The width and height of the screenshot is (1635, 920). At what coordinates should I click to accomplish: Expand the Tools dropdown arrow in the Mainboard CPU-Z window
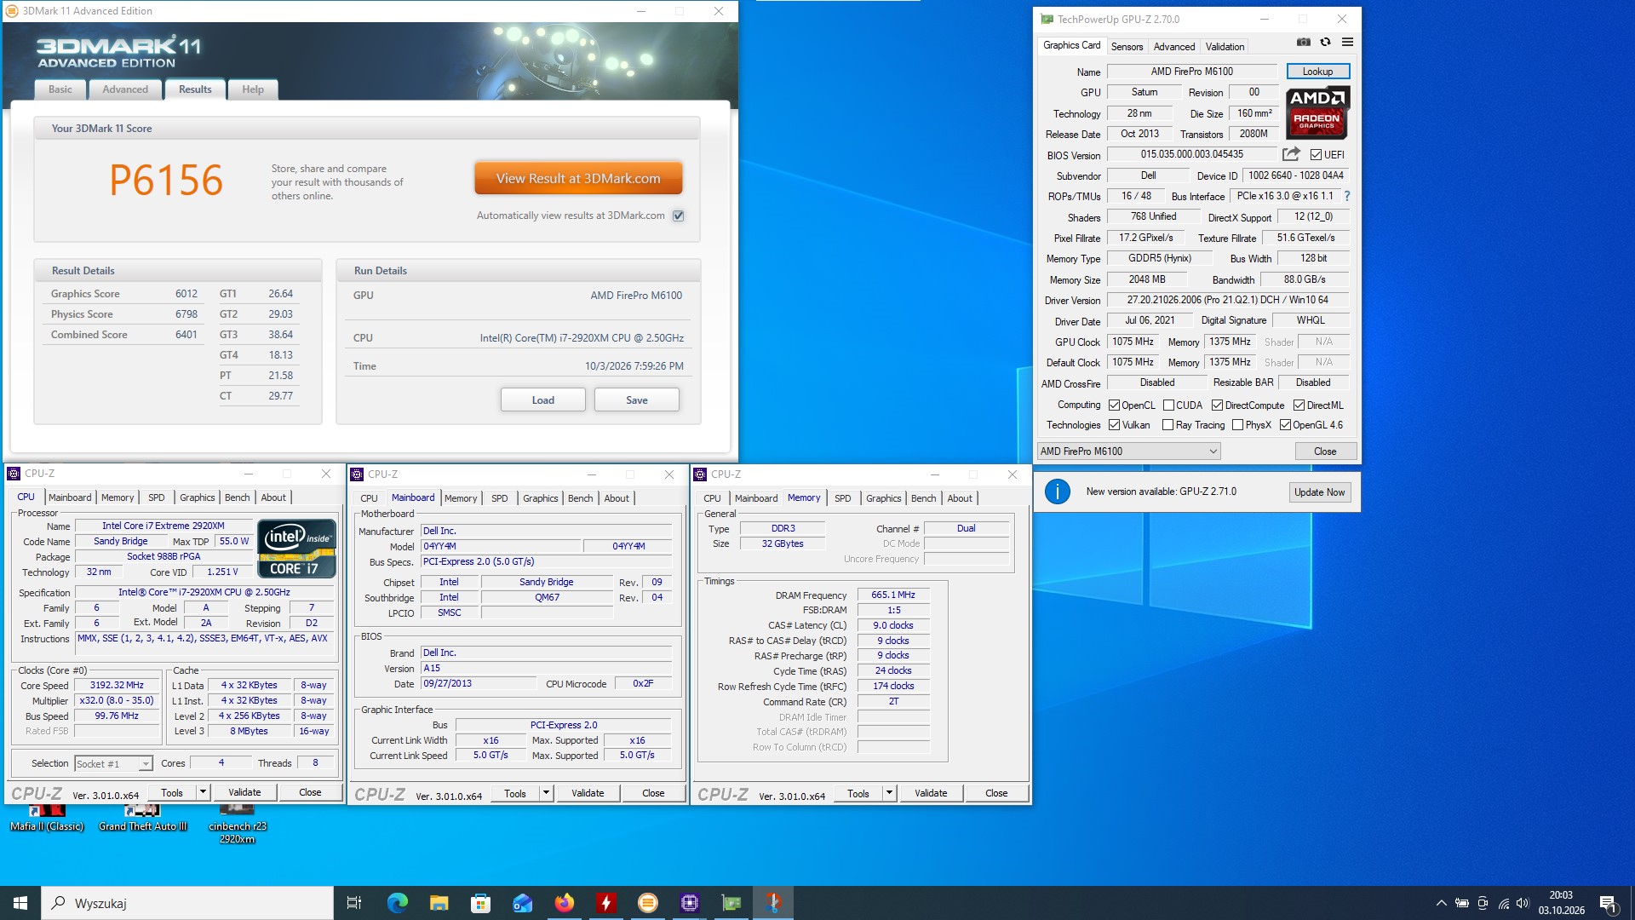pos(546,793)
